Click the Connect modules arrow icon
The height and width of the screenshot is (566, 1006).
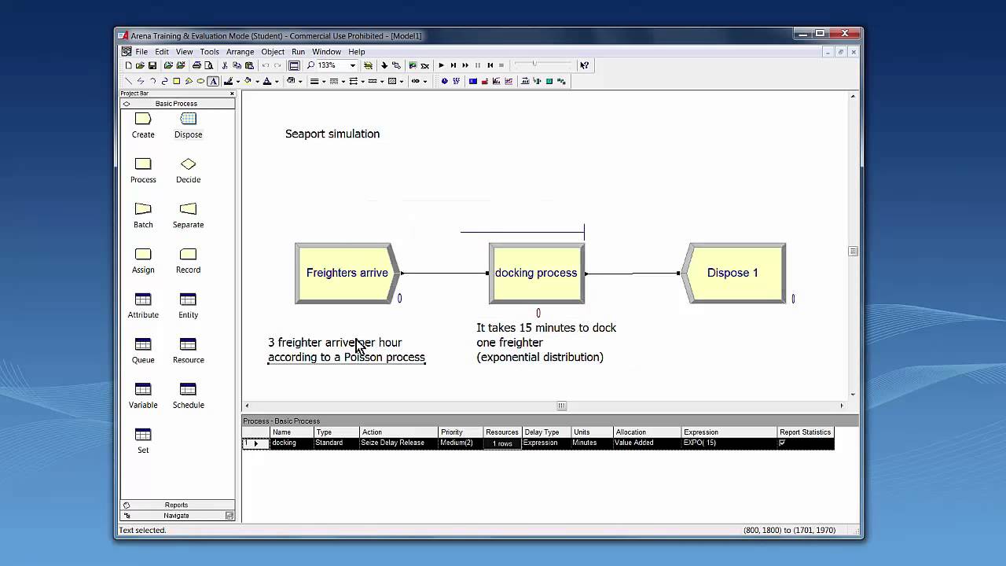coord(396,65)
